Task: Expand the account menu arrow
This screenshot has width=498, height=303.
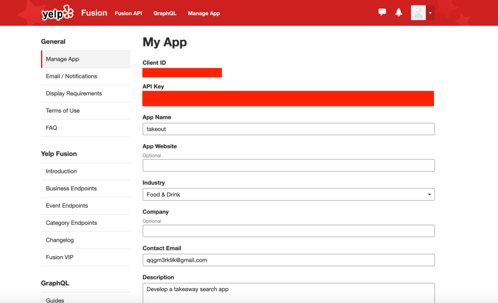Action: (430, 13)
